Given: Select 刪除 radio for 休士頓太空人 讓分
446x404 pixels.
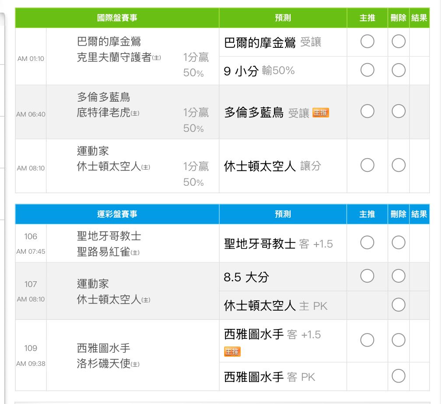Looking at the screenshot, I should click(x=398, y=165).
